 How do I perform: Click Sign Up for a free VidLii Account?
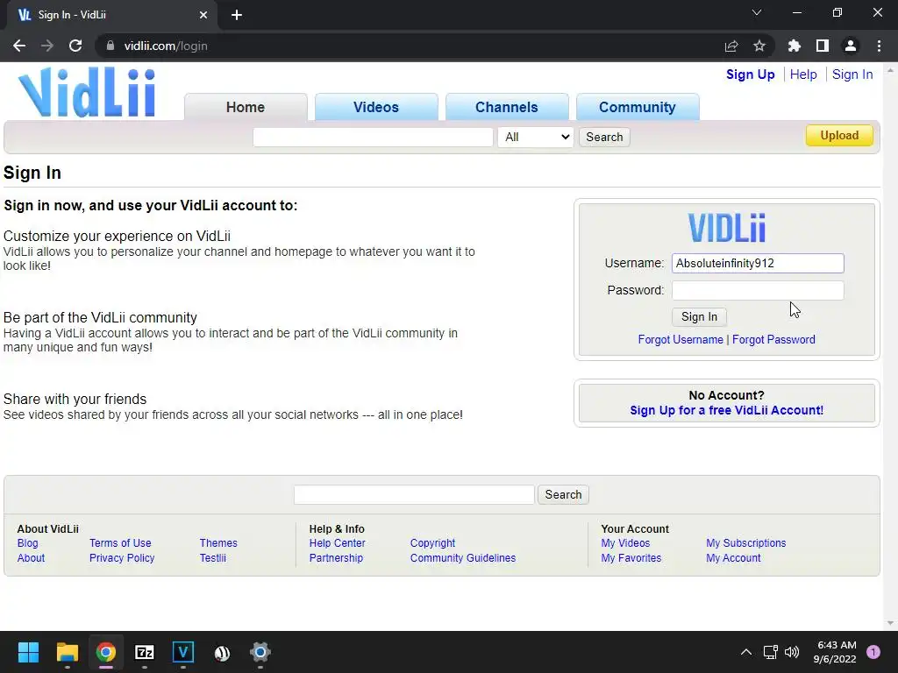[727, 410]
